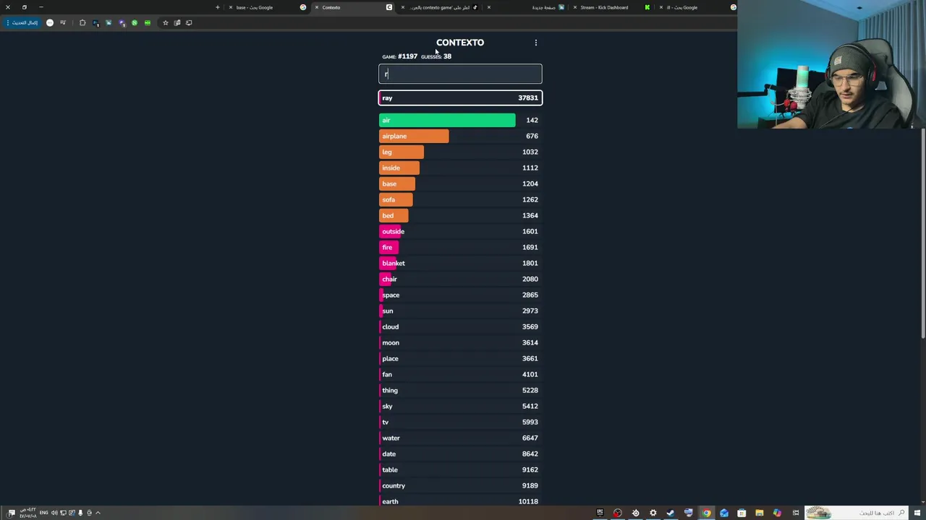Screen dimensions: 926x520
Task: Open Steam from the taskbar
Action: pyautogui.click(x=671, y=513)
